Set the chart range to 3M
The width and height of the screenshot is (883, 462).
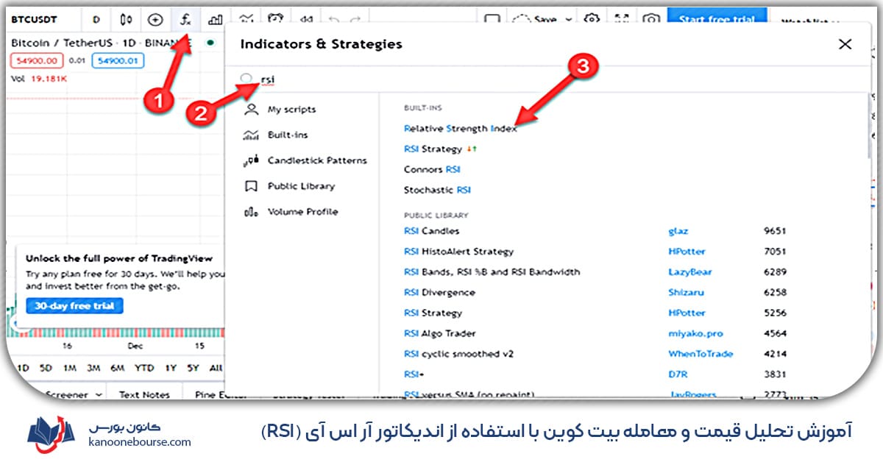click(x=93, y=368)
